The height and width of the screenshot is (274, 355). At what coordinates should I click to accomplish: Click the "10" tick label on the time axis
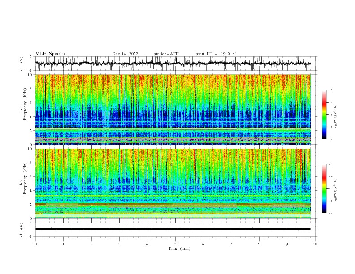(x=315, y=244)
